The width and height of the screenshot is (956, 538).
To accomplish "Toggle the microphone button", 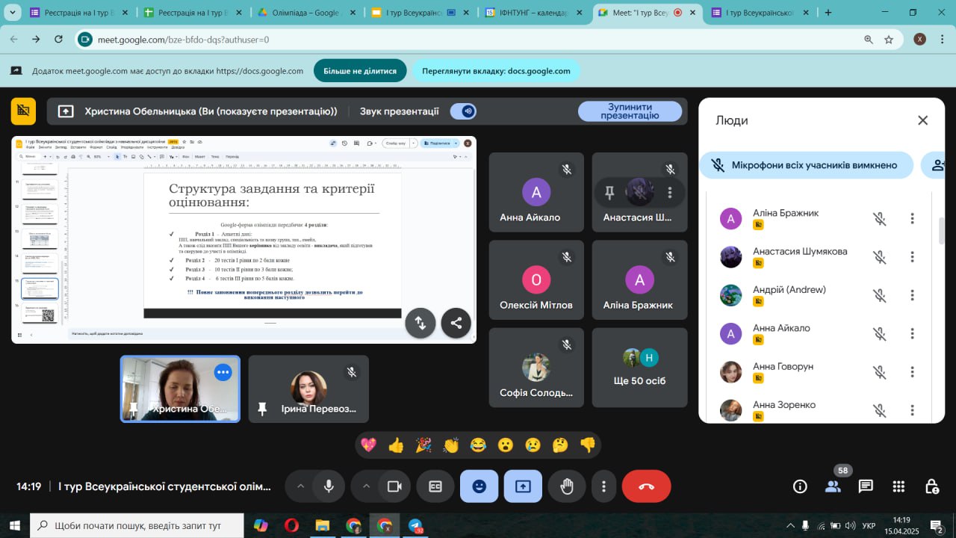I will pyautogui.click(x=328, y=486).
